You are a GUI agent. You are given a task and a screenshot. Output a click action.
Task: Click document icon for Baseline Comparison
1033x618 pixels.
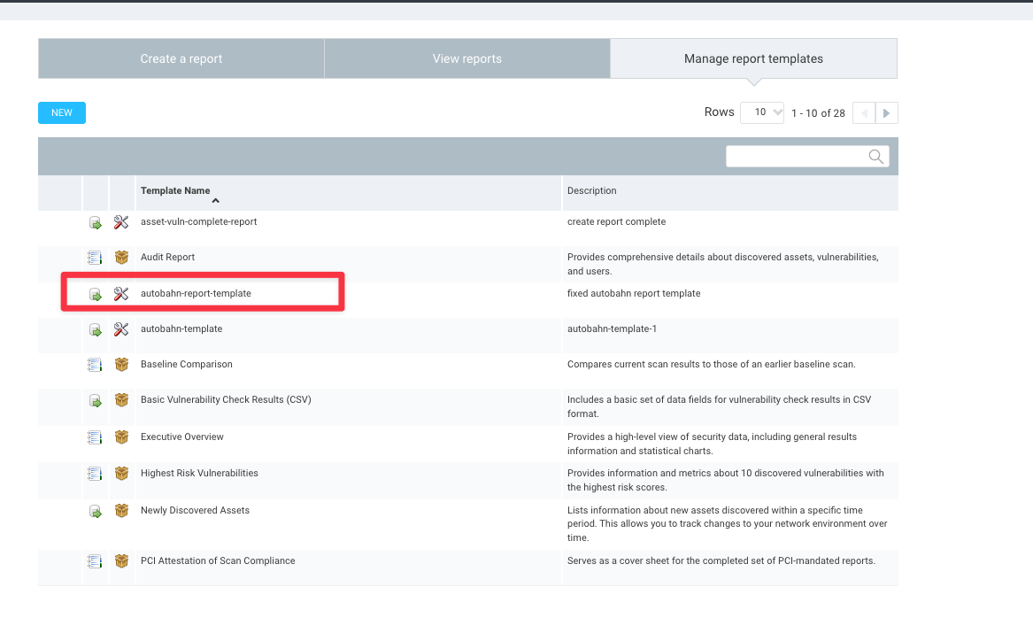click(95, 365)
